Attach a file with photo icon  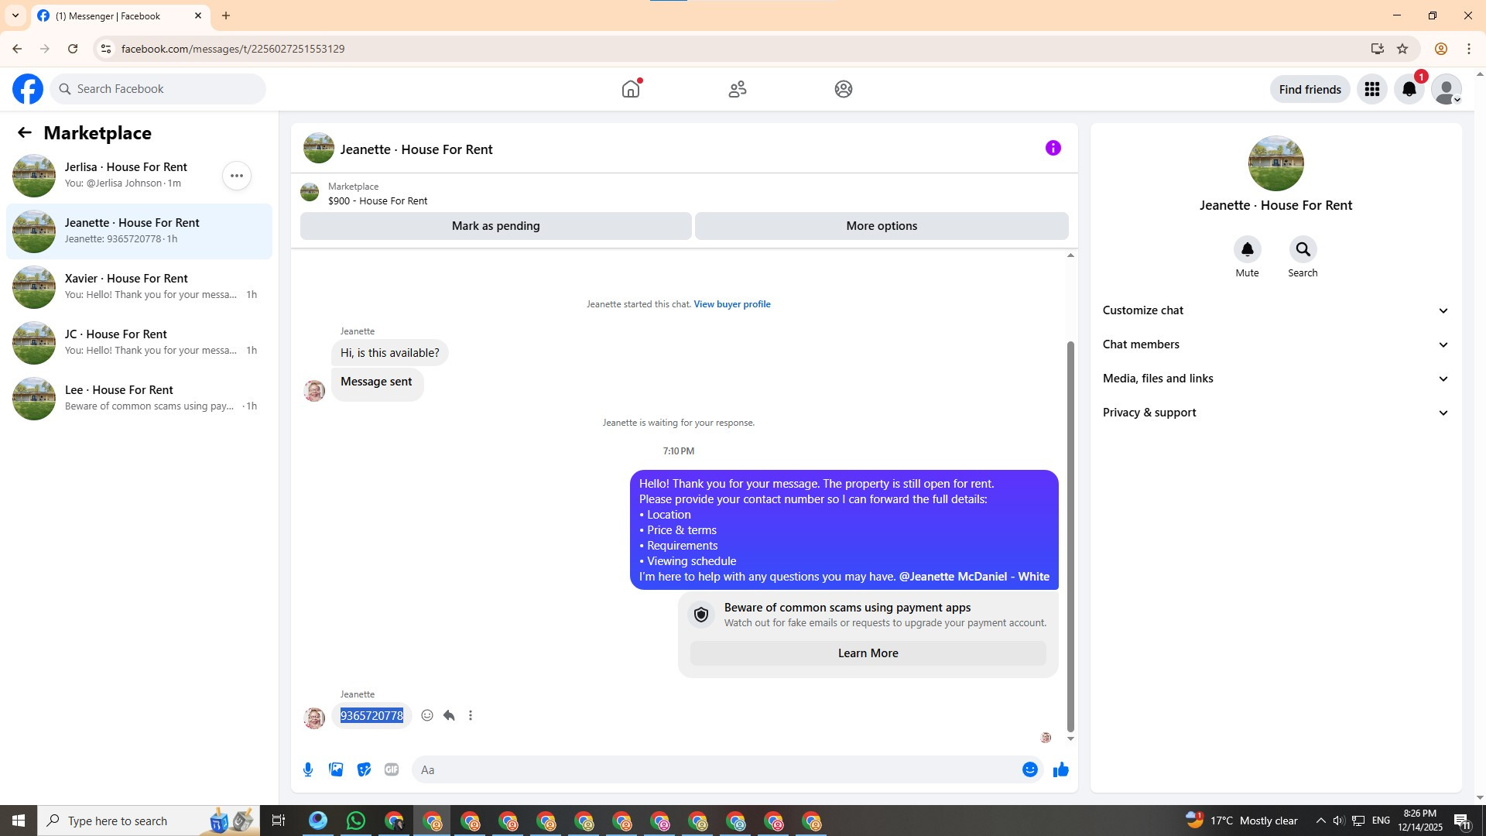pos(336,769)
